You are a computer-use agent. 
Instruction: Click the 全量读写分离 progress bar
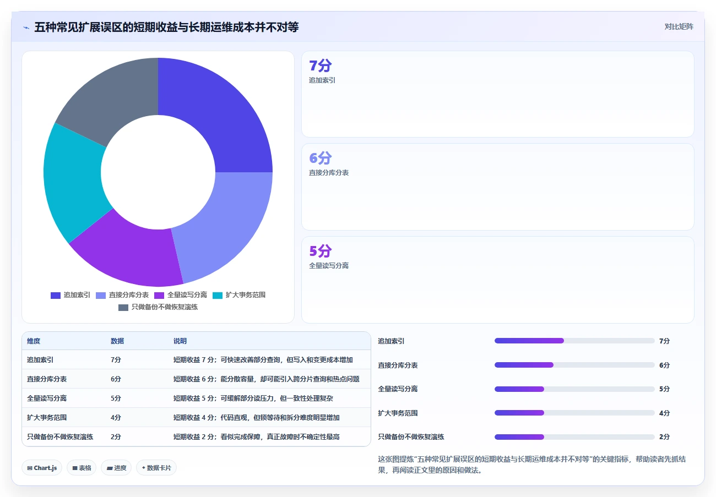coord(574,389)
